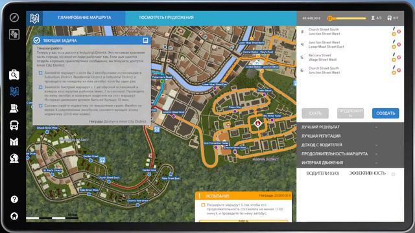Click the Church Street South stop on map
This screenshot has width=415, height=233.
[x=109, y=181]
